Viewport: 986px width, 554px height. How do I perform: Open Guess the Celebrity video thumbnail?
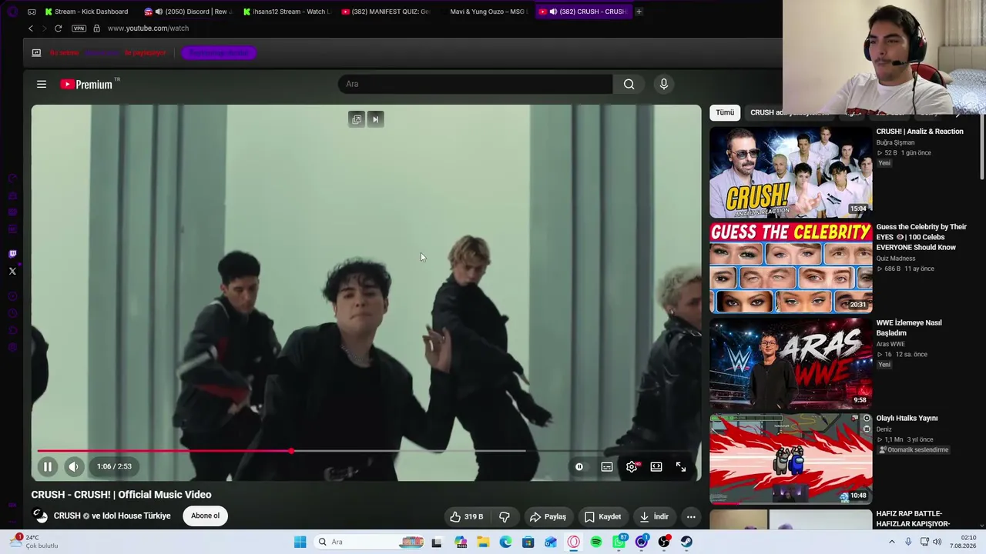tap(790, 268)
